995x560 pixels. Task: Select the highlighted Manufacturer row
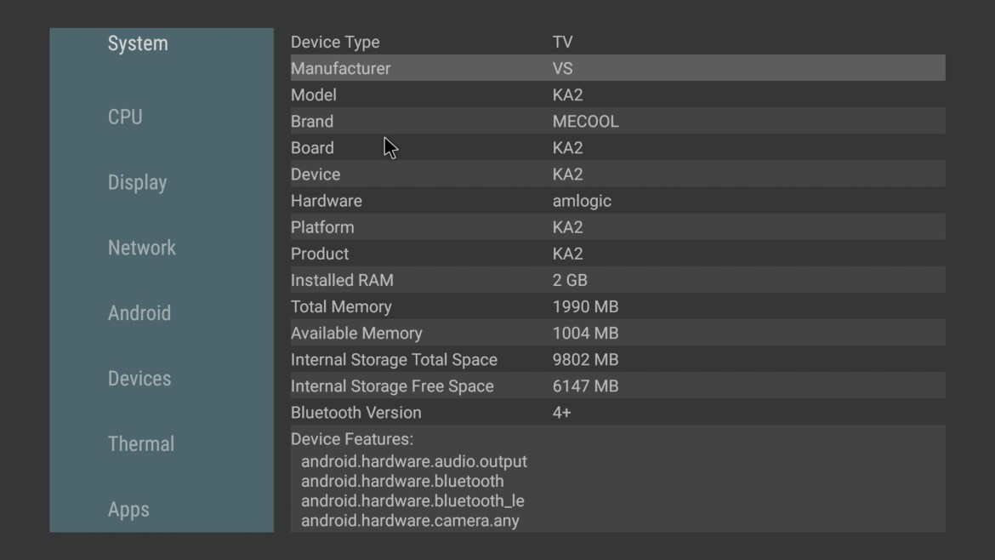pyautogui.click(x=617, y=68)
